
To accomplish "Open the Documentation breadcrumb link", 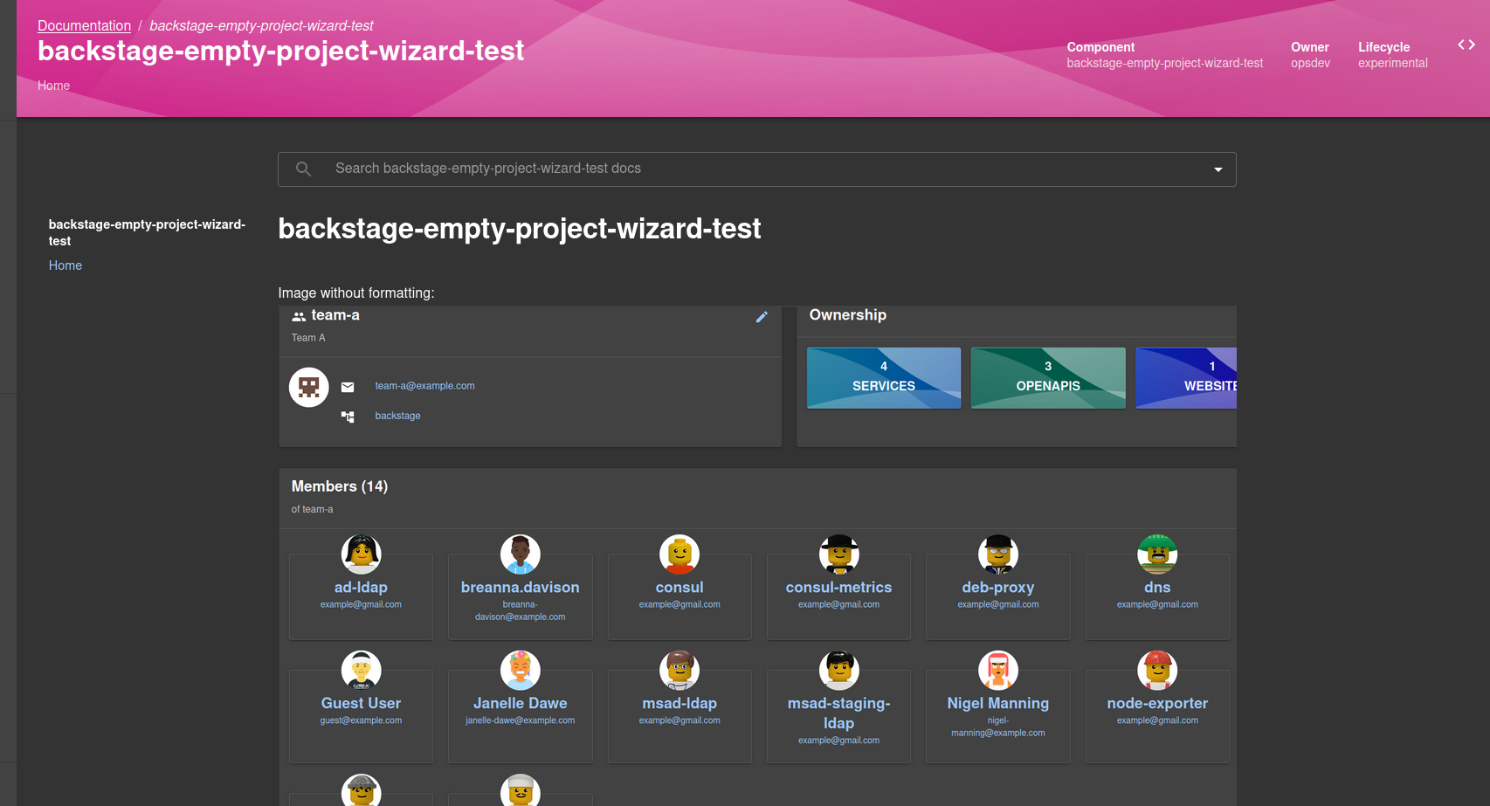I will 84,25.
